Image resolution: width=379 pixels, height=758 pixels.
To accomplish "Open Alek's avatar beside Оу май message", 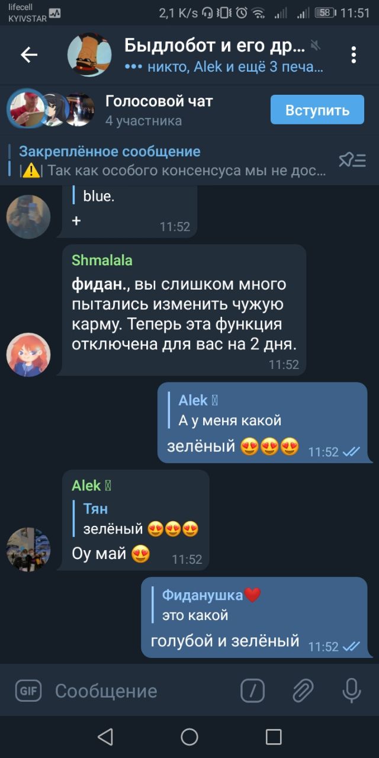I will tap(28, 549).
